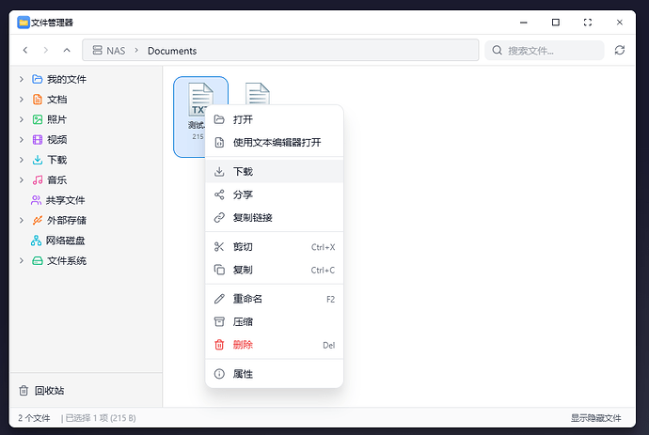
Task: Select Photos (照片) in the sidebar
Action: (56, 119)
